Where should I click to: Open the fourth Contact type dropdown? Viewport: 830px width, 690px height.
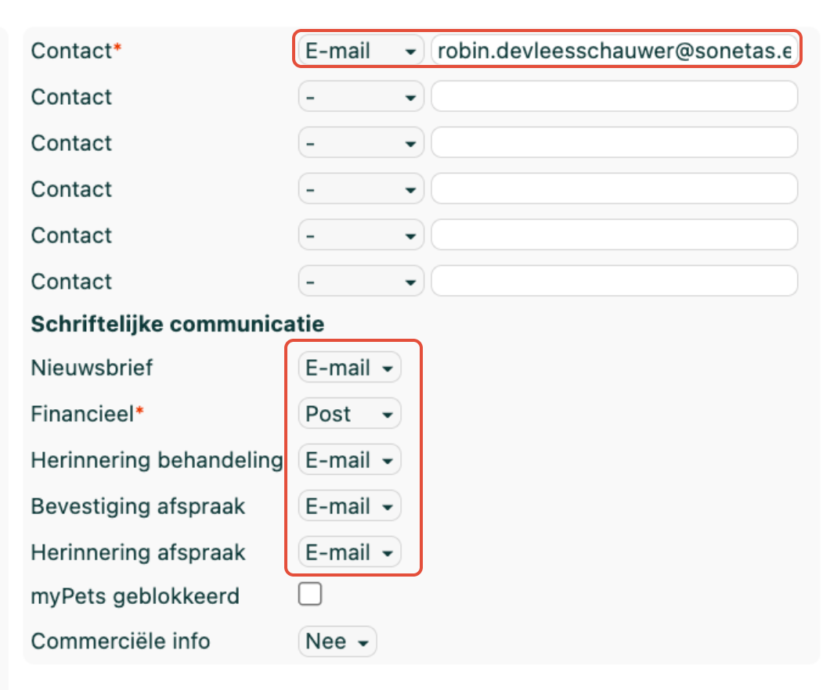tap(361, 189)
